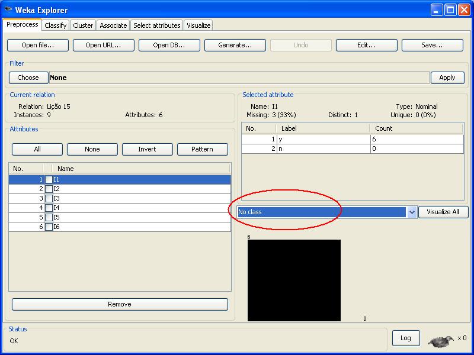Tick the checkbox for attribute I1
Image resolution: width=474 pixels, height=355 pixels.
click(49, 179)
